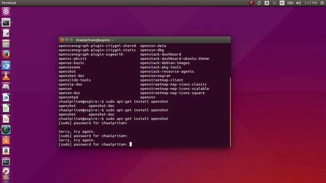Click 'openstack-resource-agents' in the terminal
The height and width of the screenshot is (183, 326).
click(167, 71)
